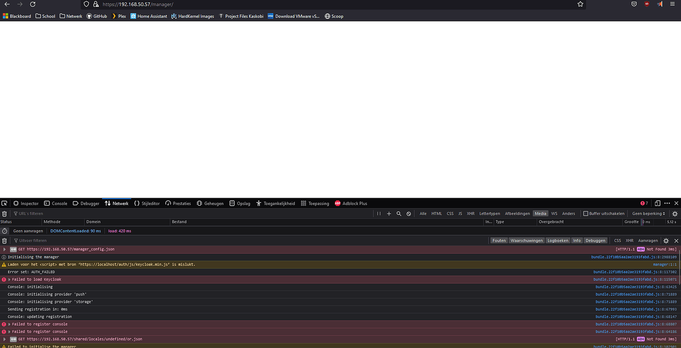Enable responsive design mode

(x=657, y=203)
